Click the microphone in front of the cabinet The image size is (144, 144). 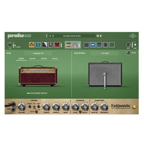[x=105, y=80]
